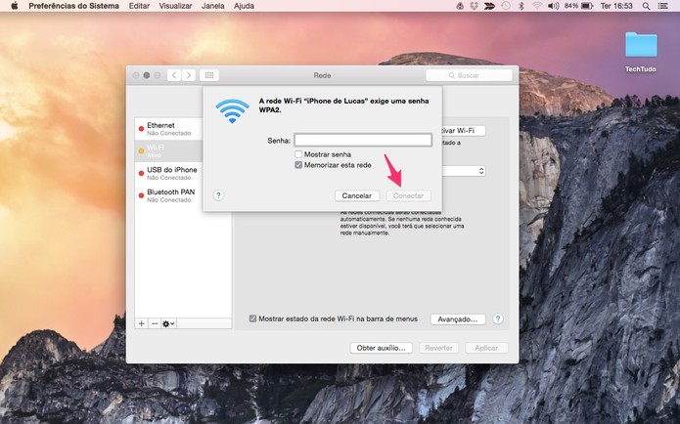
Task: Open the Janela menu
Action: (x=213, y=6)
